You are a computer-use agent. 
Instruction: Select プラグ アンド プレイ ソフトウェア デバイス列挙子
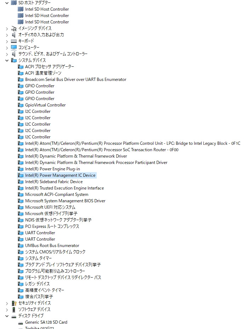click(63, 265)
